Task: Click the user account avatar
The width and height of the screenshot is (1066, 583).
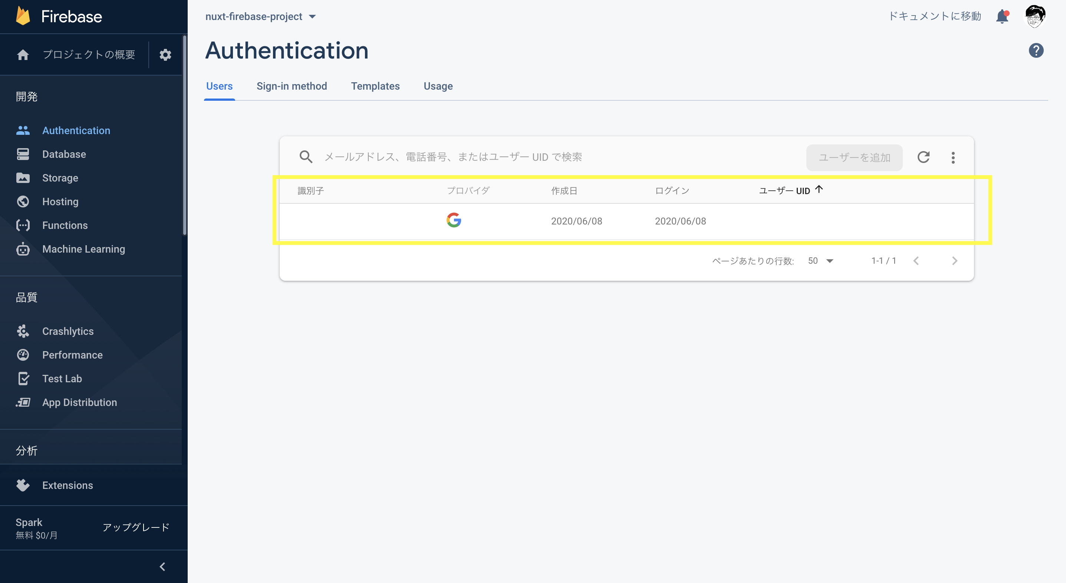Action: click(1034, 17)
